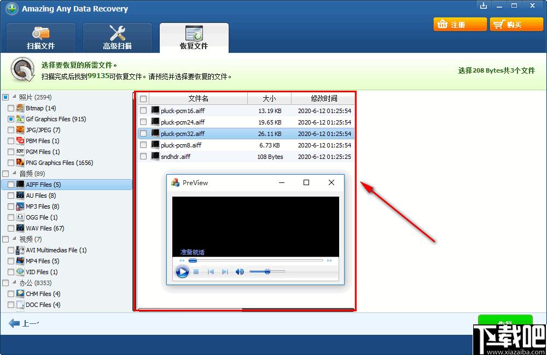Click the 购买 purchase button
The height and width of the screenshot is (355, 547).
click(516, 25)
